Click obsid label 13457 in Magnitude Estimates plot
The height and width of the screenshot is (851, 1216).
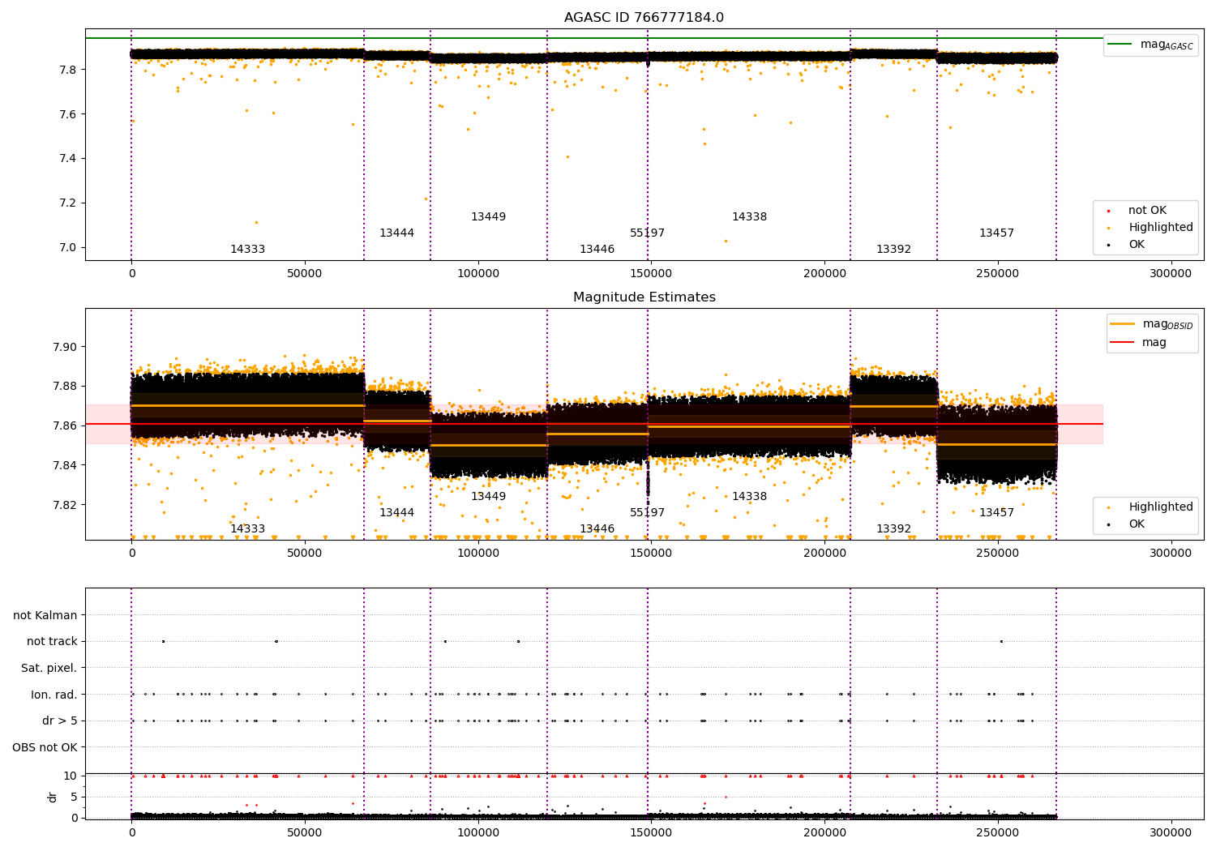[x=996, y=513]
